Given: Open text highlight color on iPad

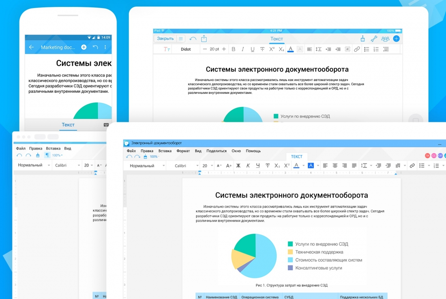Looking at the screenshot, I should click(x=300, y=49).
